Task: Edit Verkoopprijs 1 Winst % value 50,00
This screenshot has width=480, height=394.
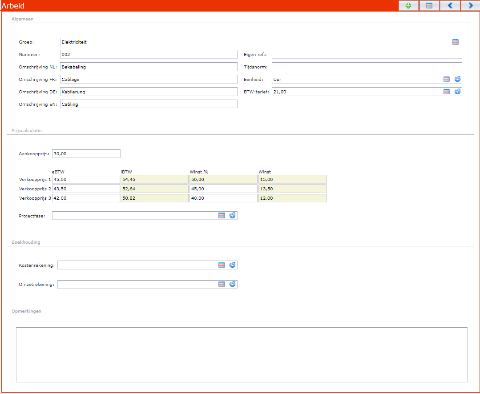Action: point(223,179)
